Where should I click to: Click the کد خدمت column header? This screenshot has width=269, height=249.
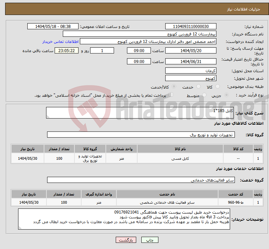pos(236,194)
